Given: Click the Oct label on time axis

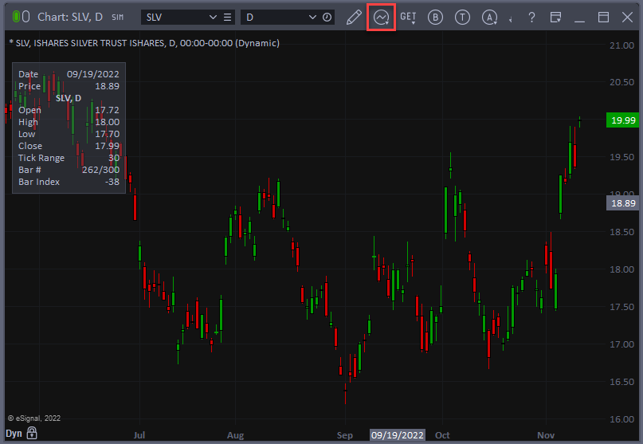Looking at the screenshot, I should tap(442, 435).
